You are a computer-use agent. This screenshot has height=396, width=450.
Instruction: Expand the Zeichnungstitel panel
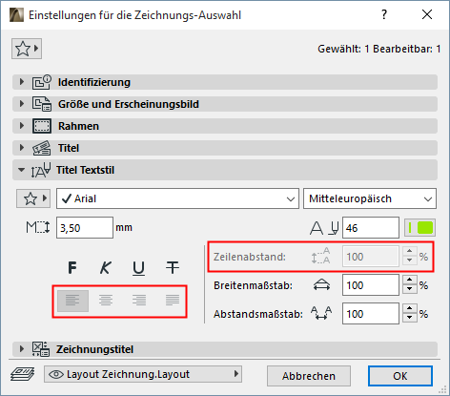22,349
